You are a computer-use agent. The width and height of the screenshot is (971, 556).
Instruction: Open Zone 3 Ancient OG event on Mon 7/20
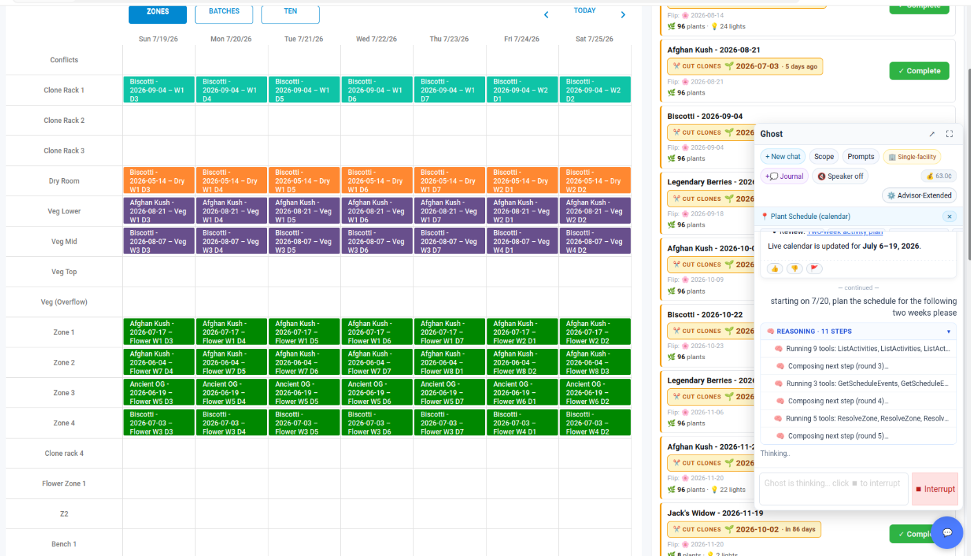[231, 392]
